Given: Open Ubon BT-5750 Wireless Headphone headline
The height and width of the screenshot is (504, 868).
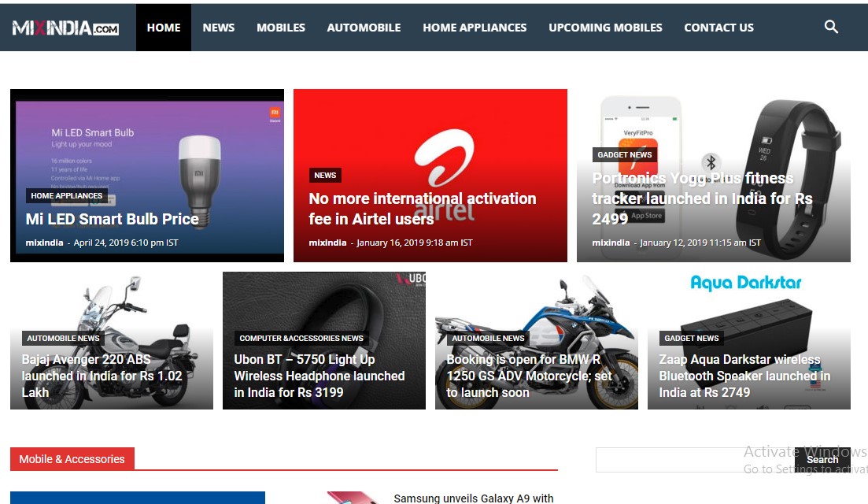Looking at the screenshot, I should 319,376.
